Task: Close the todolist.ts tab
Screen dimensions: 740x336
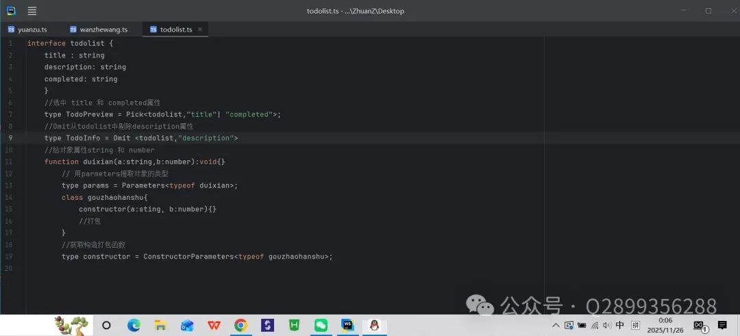Action: (x=200, y=29)
